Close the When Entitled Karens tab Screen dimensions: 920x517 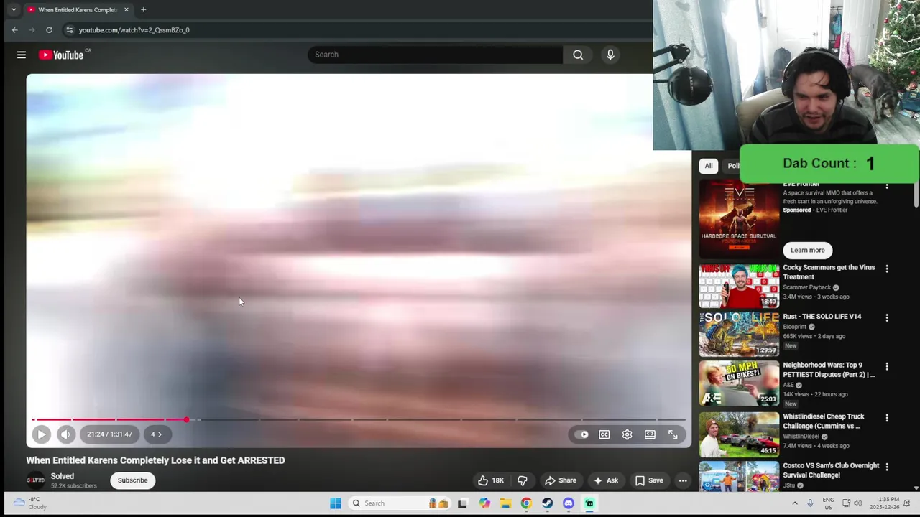tap(126, 9)
